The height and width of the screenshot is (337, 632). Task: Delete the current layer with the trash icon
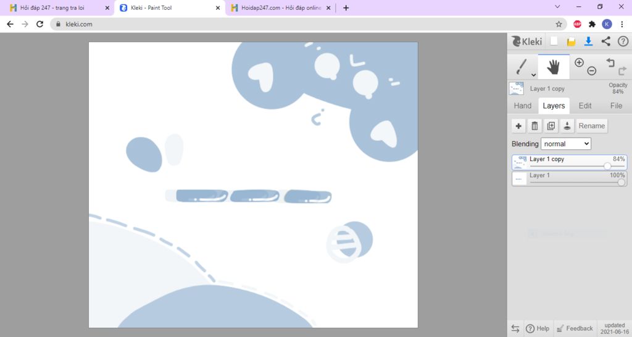tap(534, 126)
